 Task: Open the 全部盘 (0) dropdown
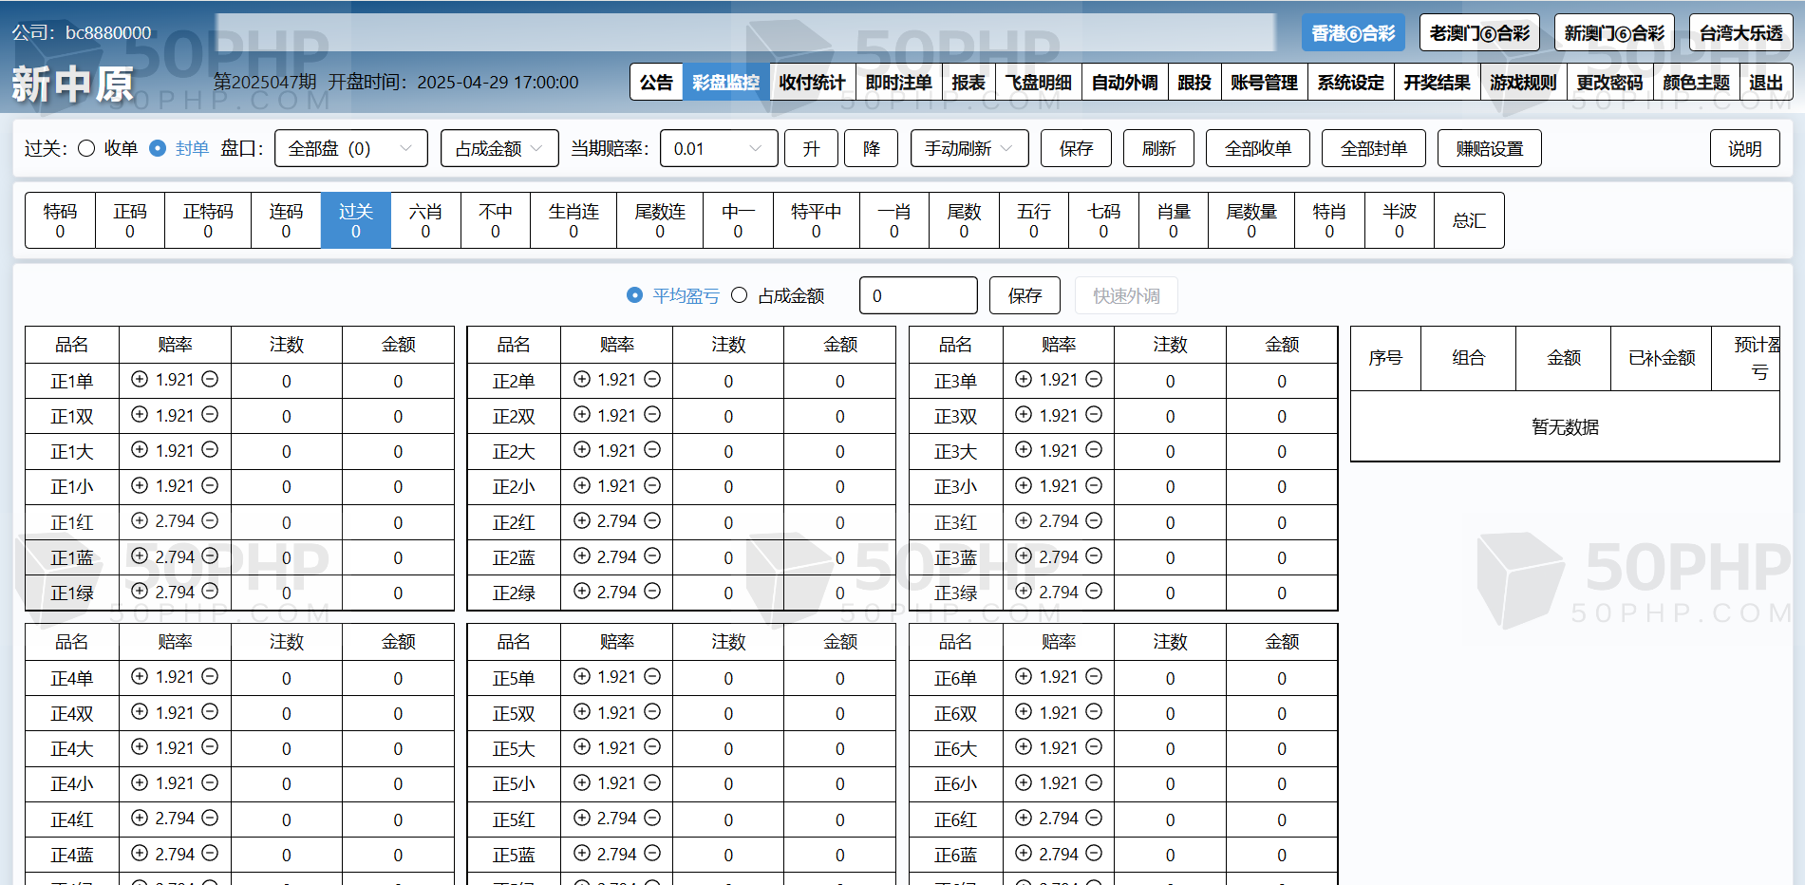(x=350, y=148)
